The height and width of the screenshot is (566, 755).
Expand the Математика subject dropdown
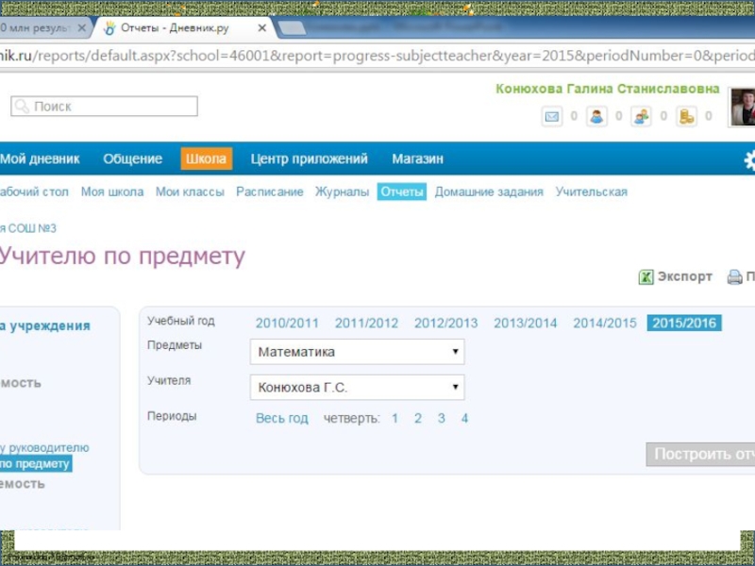pyautogui.click(x=456, y=352)
